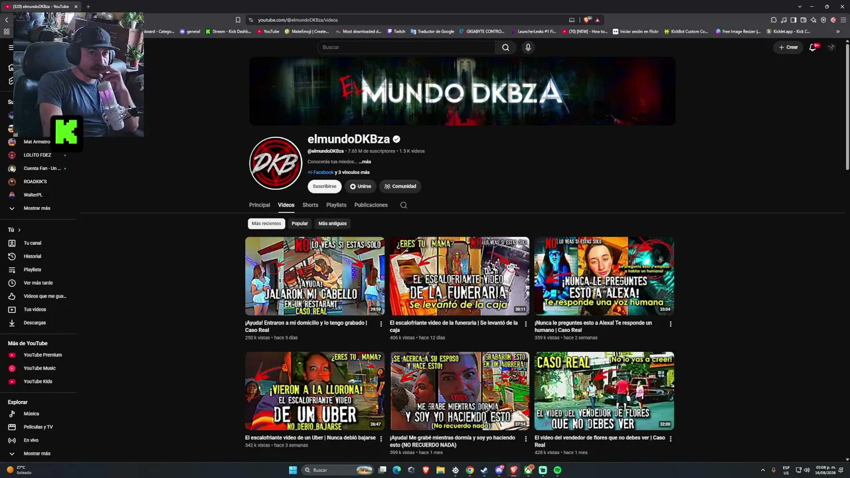This screenshot has width=850, height=478.
Task: Expand Explorar list with Mostrar más
Action: [37, 453]
